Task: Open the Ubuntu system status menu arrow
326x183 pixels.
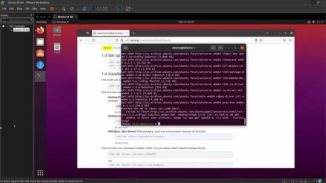Action: pyautogui.click(x=322, y=22)
